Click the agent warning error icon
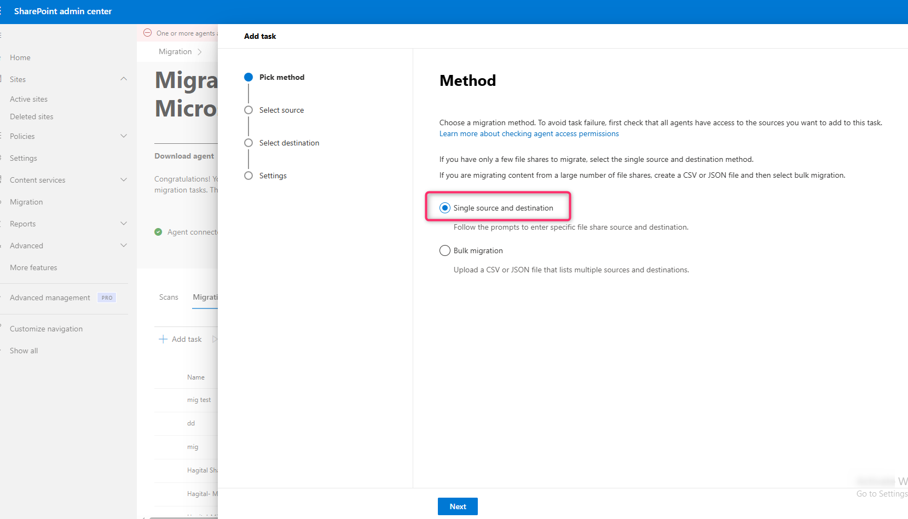The height and width of the screenshot is (519, 908). click(x=147, y=33)
